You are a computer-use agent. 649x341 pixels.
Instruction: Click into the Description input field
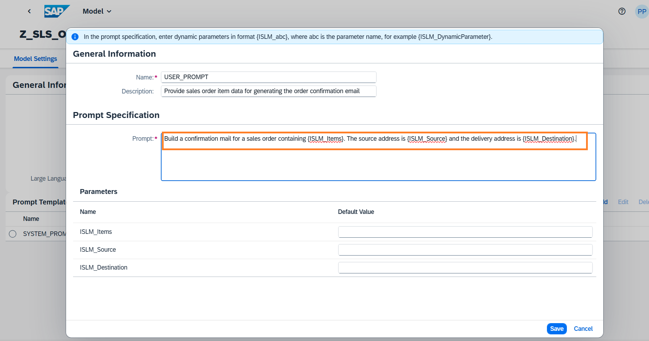pyautogui.click(x=268, y=91)
